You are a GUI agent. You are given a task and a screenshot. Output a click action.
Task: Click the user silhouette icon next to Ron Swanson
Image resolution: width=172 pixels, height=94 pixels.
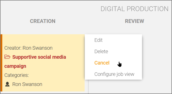tap(7, 84)
